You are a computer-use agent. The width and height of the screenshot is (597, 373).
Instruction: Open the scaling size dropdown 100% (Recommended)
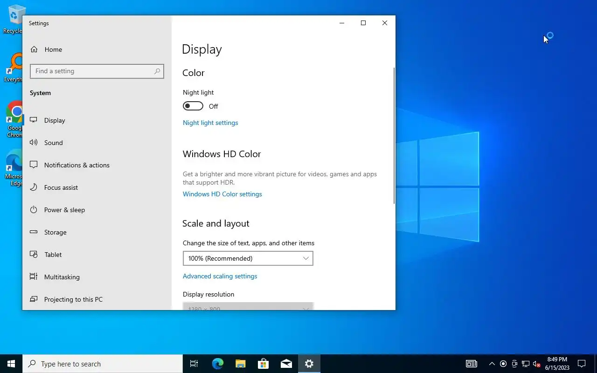[248, 258]
